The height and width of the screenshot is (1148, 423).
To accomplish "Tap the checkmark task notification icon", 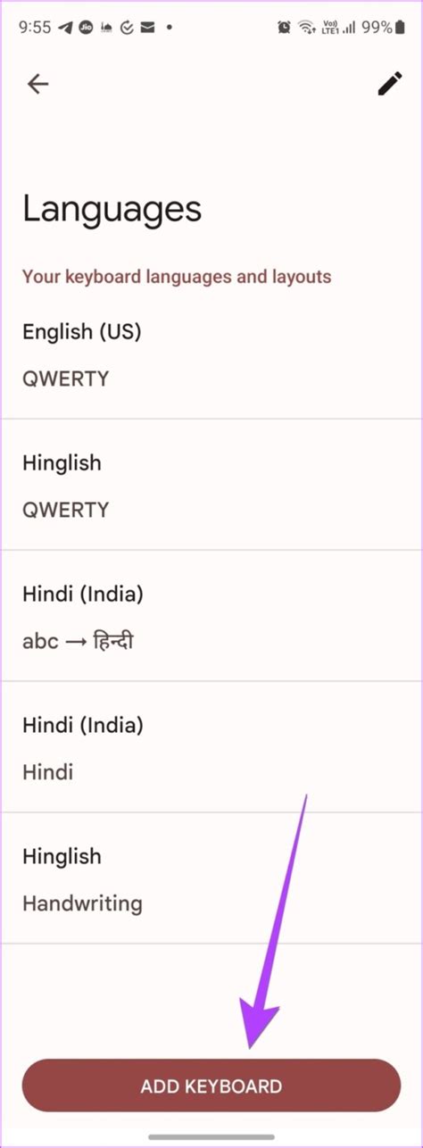I will click(128, 28).
